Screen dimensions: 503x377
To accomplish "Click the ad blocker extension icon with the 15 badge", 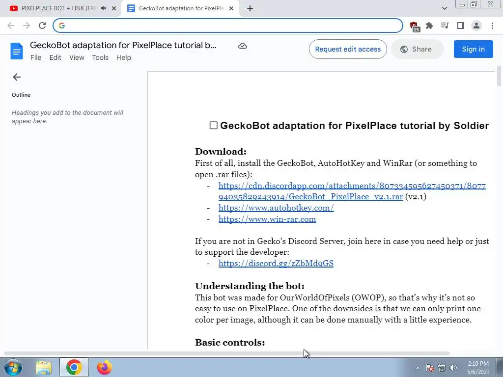I will pyautogui.click(x=414, y=27).
